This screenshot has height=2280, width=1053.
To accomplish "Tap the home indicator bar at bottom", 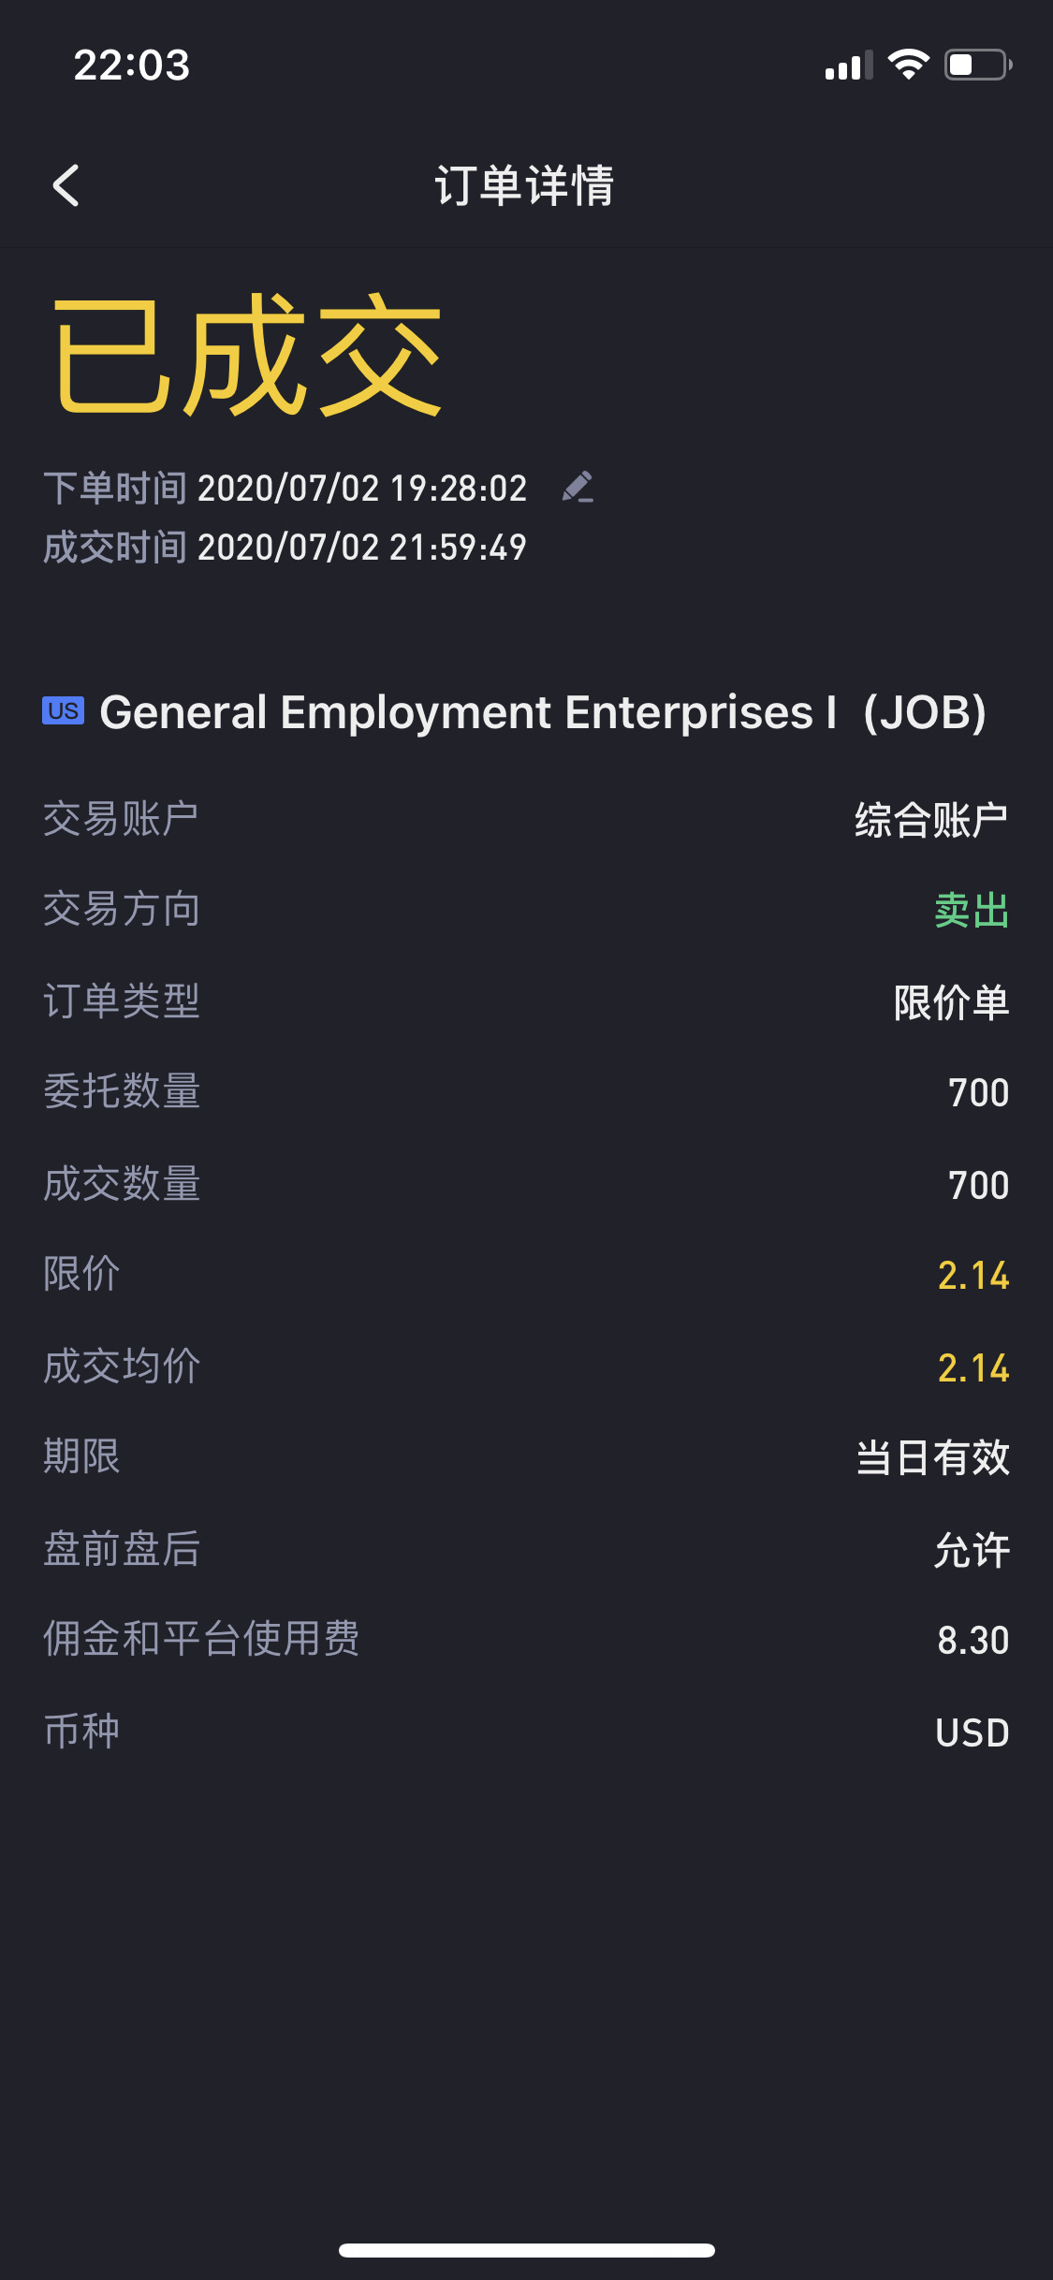I will click(526, 2250).
